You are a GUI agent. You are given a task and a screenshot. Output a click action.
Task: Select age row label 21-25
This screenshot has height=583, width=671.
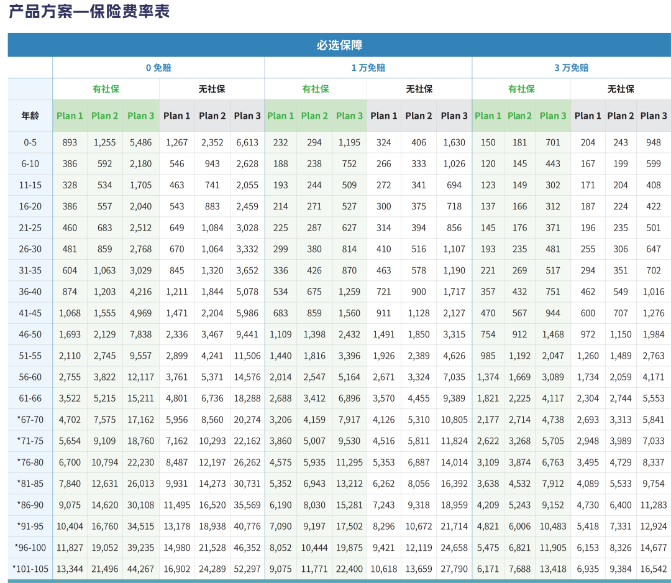click(30, 227)
